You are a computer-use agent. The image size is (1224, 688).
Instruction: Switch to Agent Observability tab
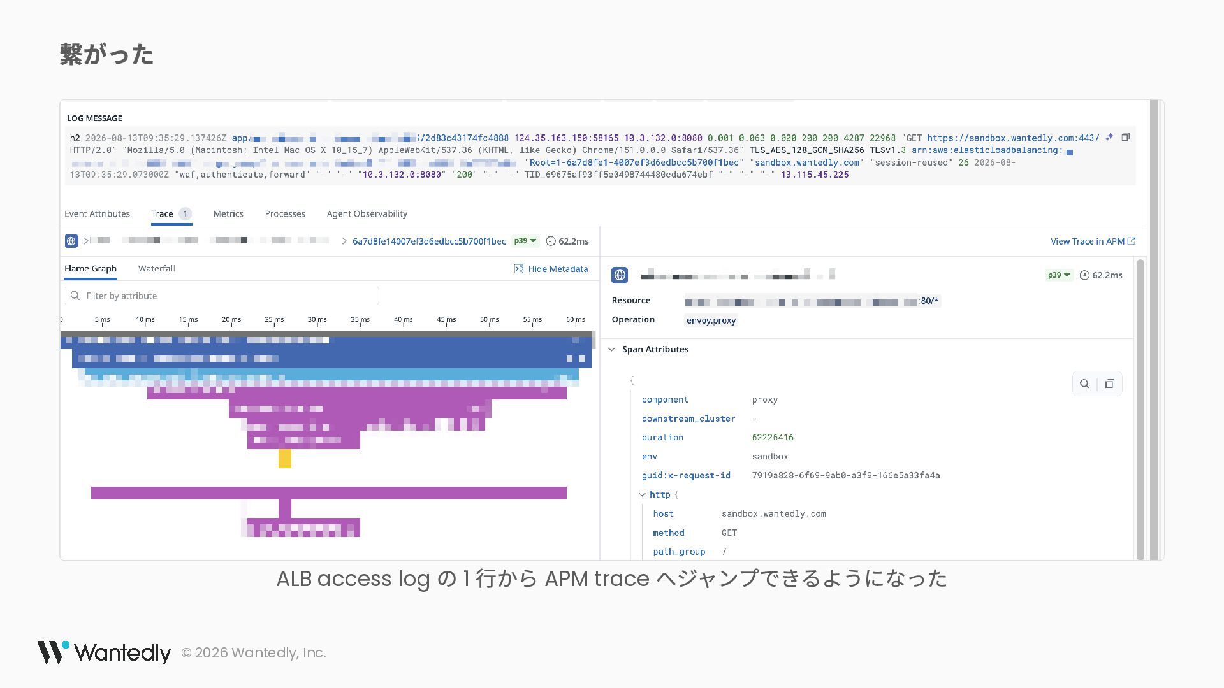pyautogui.click(x=367, y=213)
